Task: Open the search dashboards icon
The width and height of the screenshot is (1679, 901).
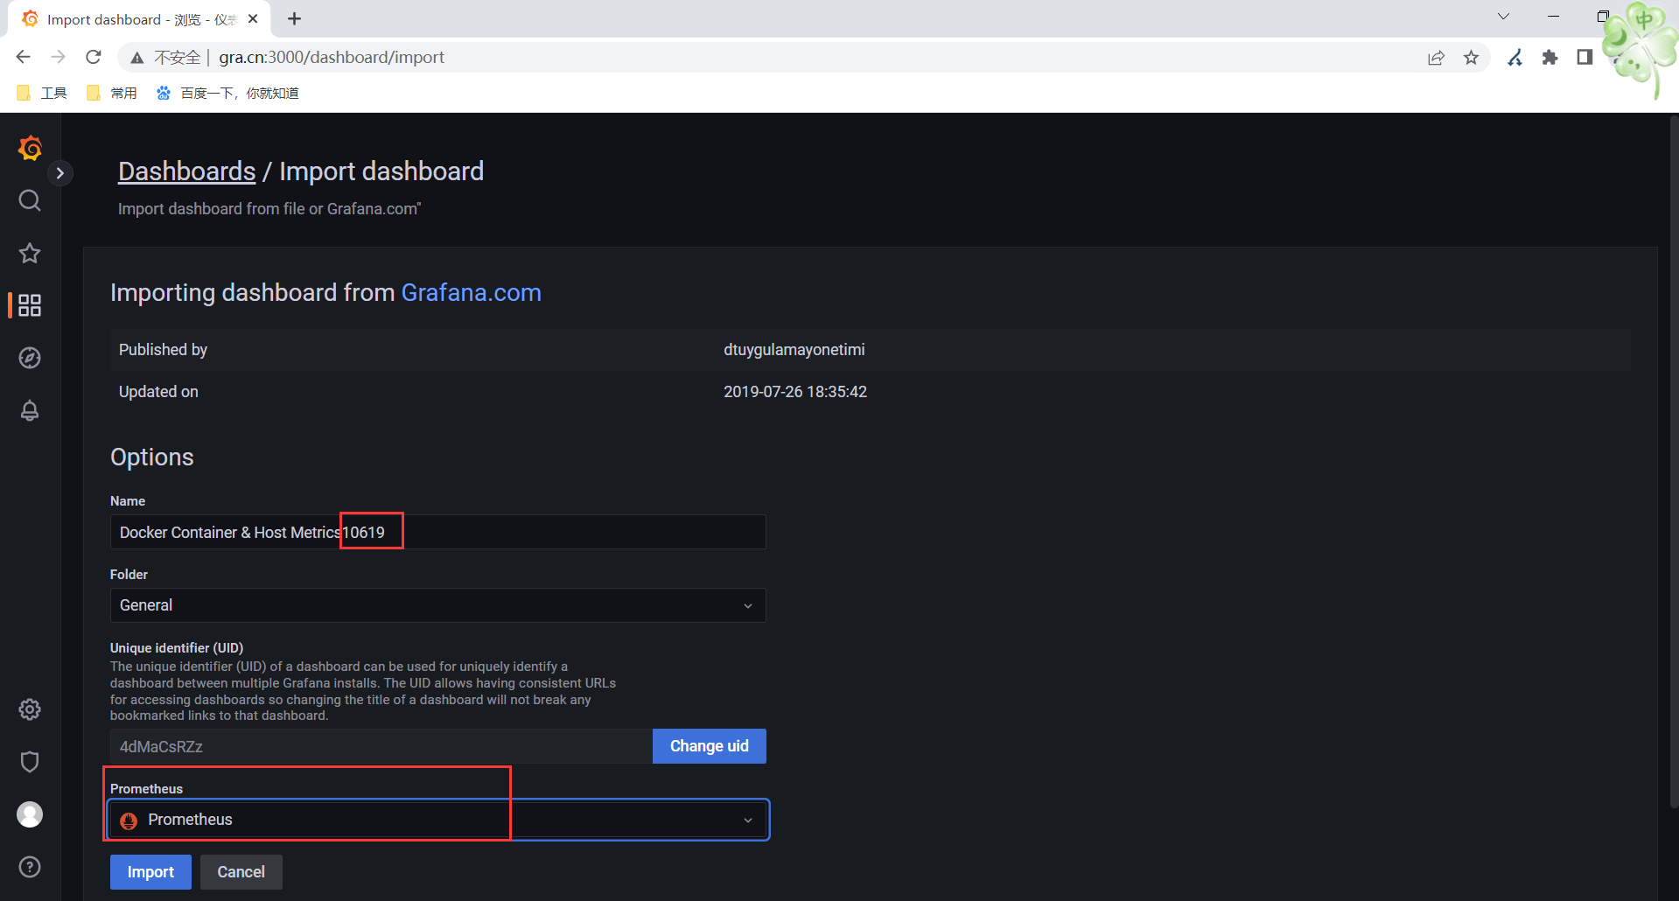Action: 30,200
